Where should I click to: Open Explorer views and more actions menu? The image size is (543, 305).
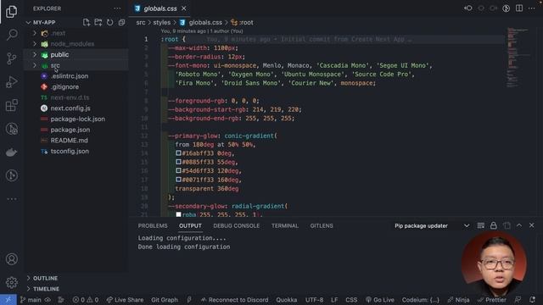[117, 8]
